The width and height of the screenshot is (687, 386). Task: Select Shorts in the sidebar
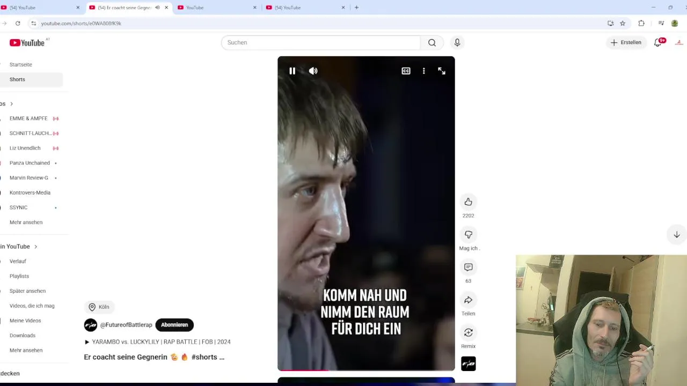tap(31, 79)
